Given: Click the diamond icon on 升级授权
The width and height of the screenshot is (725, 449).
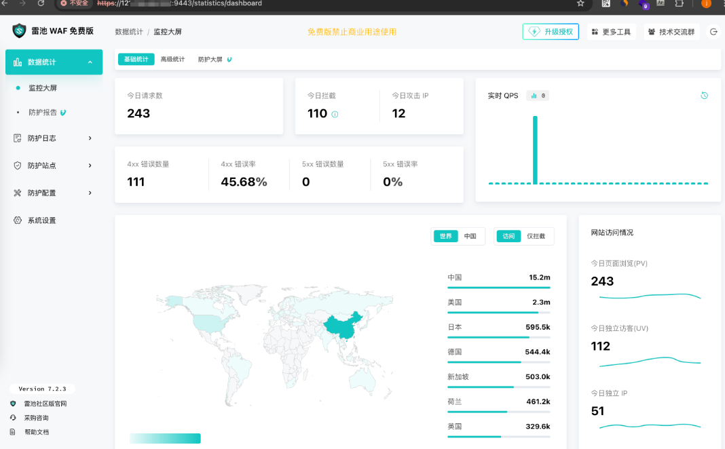Looking at the screenshot, I should pyautogui.click(x=534, y=31).
